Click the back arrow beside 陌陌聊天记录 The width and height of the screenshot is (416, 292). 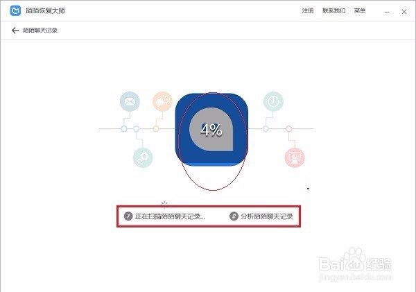[15, 31]
